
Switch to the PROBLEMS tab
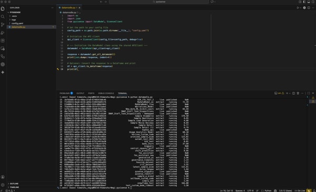[64, 93]
